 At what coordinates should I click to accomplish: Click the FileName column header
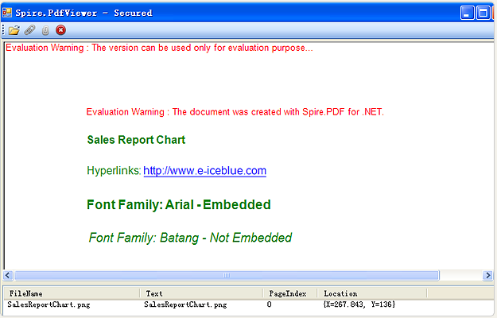[x=72, y=293]
